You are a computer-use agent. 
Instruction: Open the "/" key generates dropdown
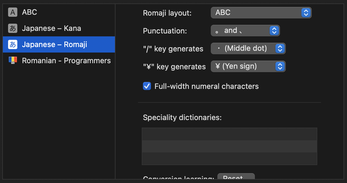[248, 48]
